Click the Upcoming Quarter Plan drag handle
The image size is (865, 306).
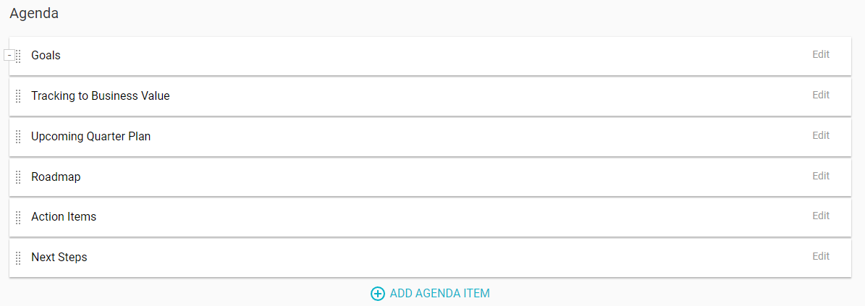click(18, 137)
